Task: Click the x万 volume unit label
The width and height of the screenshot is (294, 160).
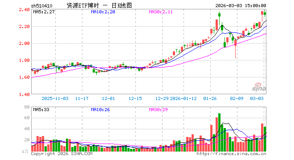Action: click(x=25, y=151)
